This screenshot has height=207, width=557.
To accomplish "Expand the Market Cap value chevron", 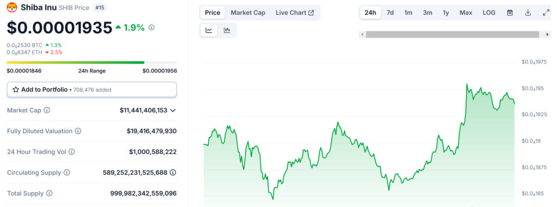I will click(173, 110).
